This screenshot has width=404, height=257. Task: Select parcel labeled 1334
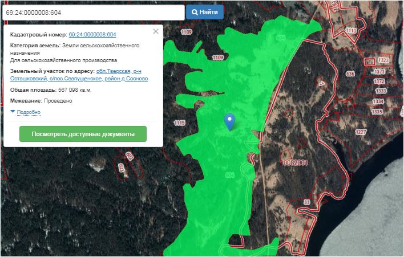377,102
